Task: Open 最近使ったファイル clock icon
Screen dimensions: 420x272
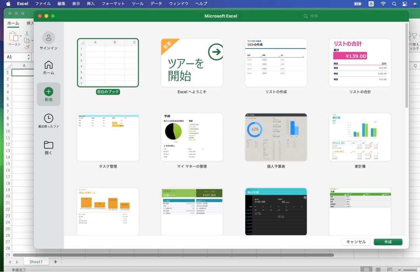Action: tap(49, 118)
